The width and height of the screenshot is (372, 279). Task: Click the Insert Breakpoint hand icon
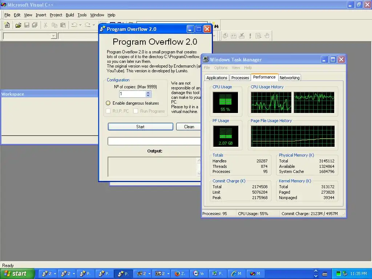(267, 36)
